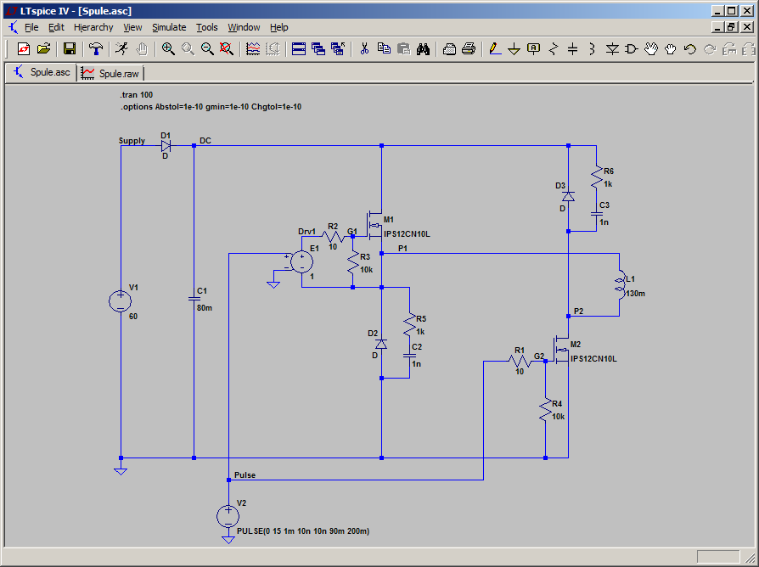Choose the Diode component tool
Viewport: 759px width, 567px height.
612,48
